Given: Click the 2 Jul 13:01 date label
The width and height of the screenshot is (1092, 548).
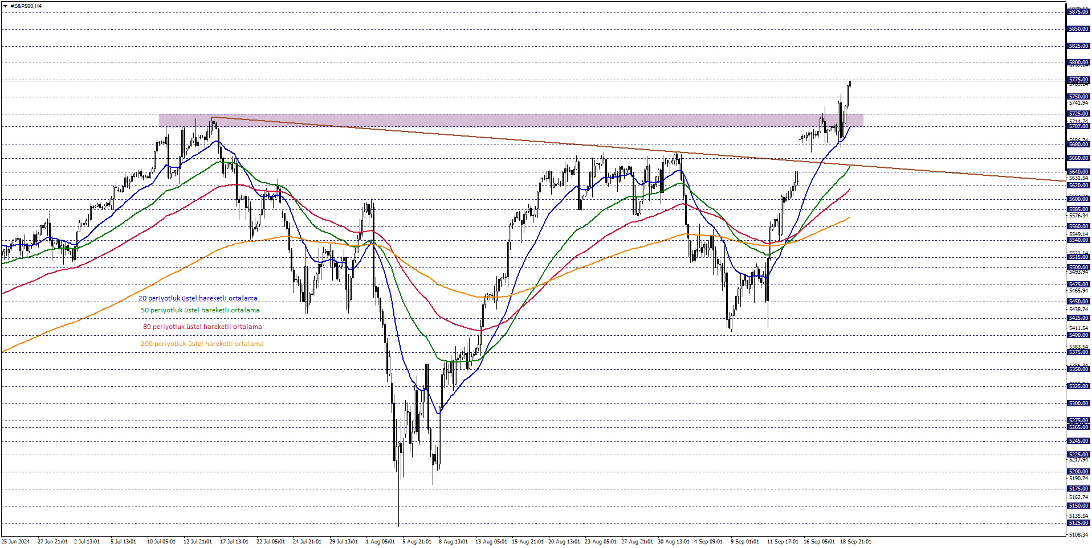Looking at the screenshot, I should click(87, 542).
